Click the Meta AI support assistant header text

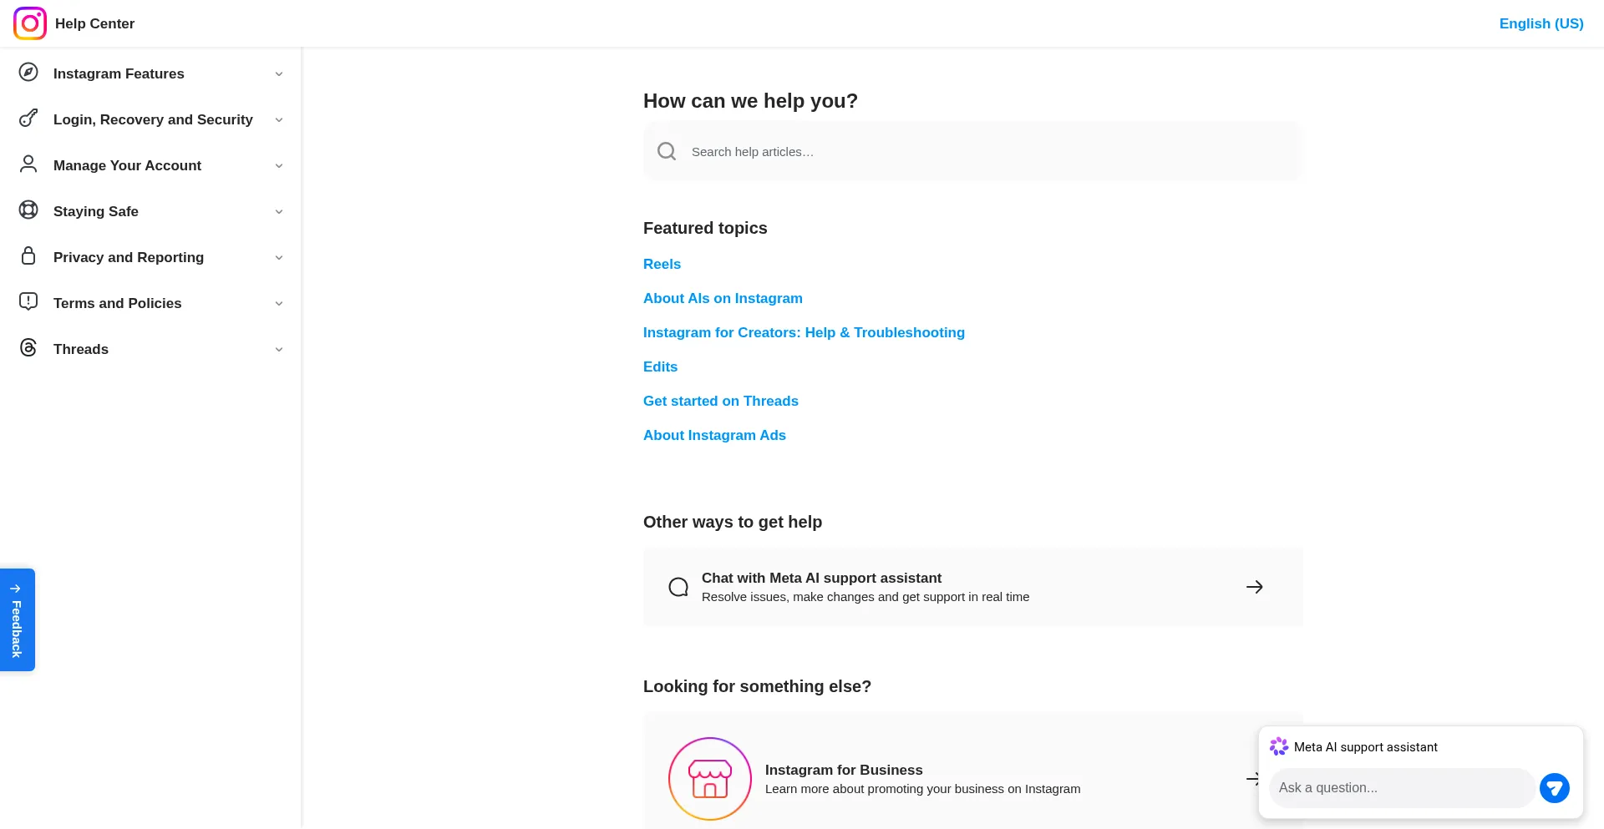(1366, 746)
